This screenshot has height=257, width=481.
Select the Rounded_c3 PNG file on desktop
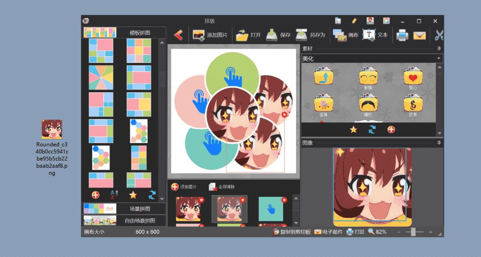(x=52, y=147)
